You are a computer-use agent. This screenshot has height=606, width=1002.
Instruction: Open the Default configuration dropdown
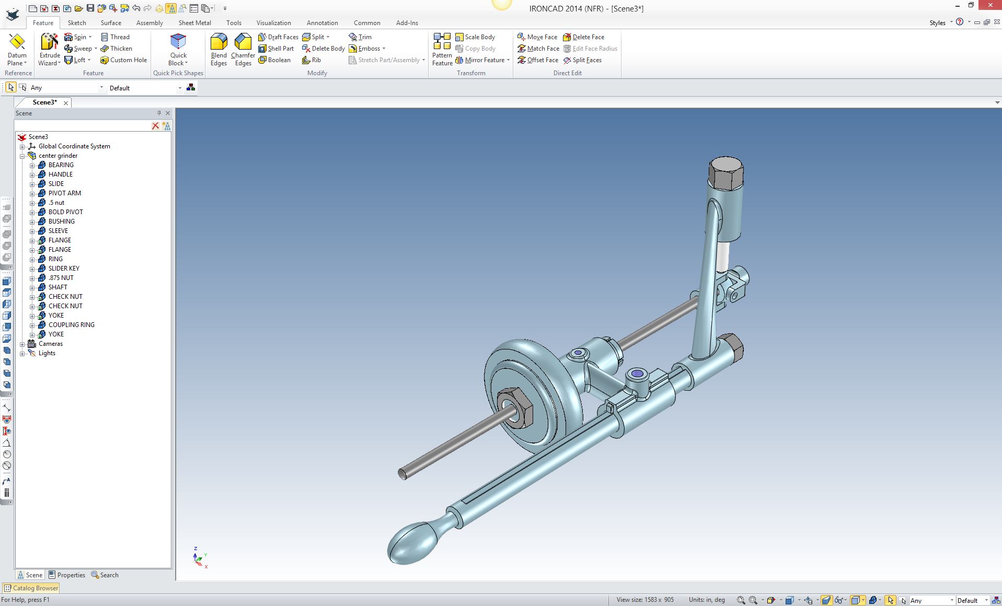pos(179,88)
